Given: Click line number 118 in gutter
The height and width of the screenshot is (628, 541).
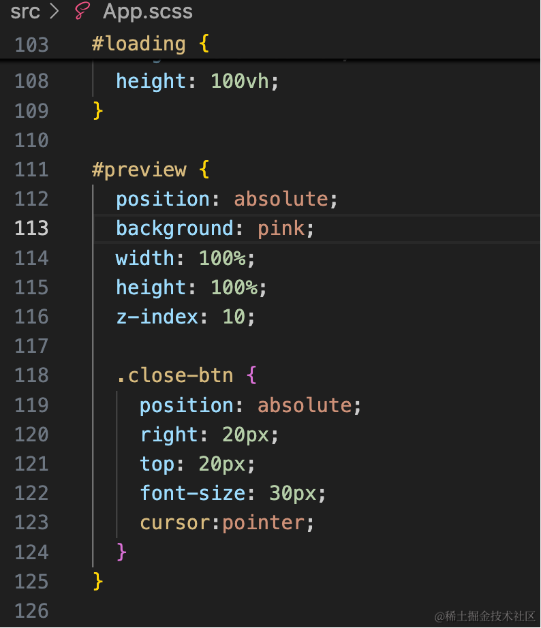Looking at the screenshot, I should [x=31, y=376].
